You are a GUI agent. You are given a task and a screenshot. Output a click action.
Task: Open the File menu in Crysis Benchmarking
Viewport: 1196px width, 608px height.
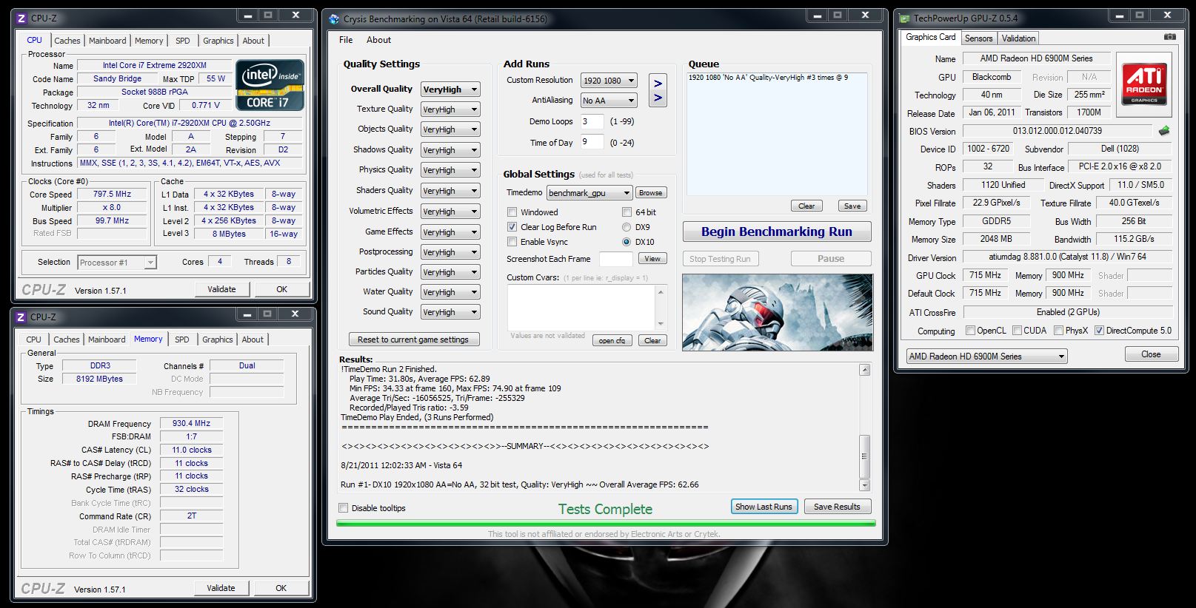click(x=346, y=40)
